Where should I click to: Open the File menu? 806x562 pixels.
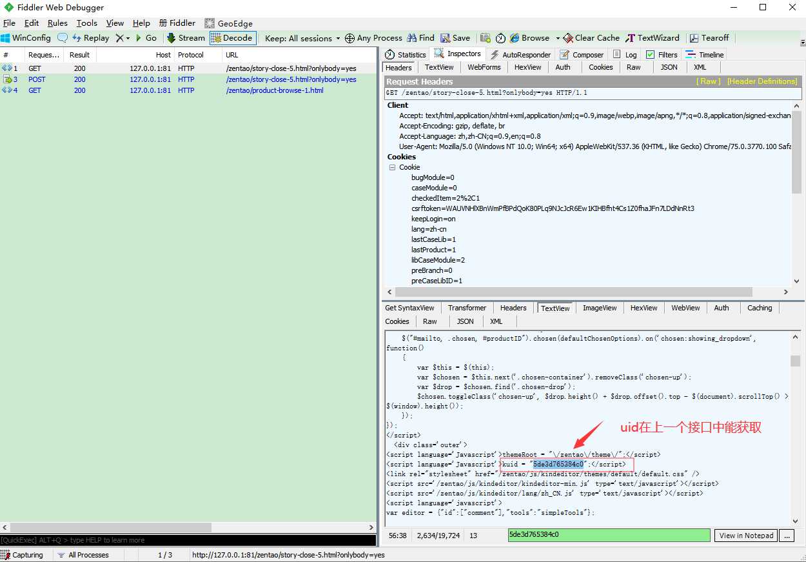(9, 23)
